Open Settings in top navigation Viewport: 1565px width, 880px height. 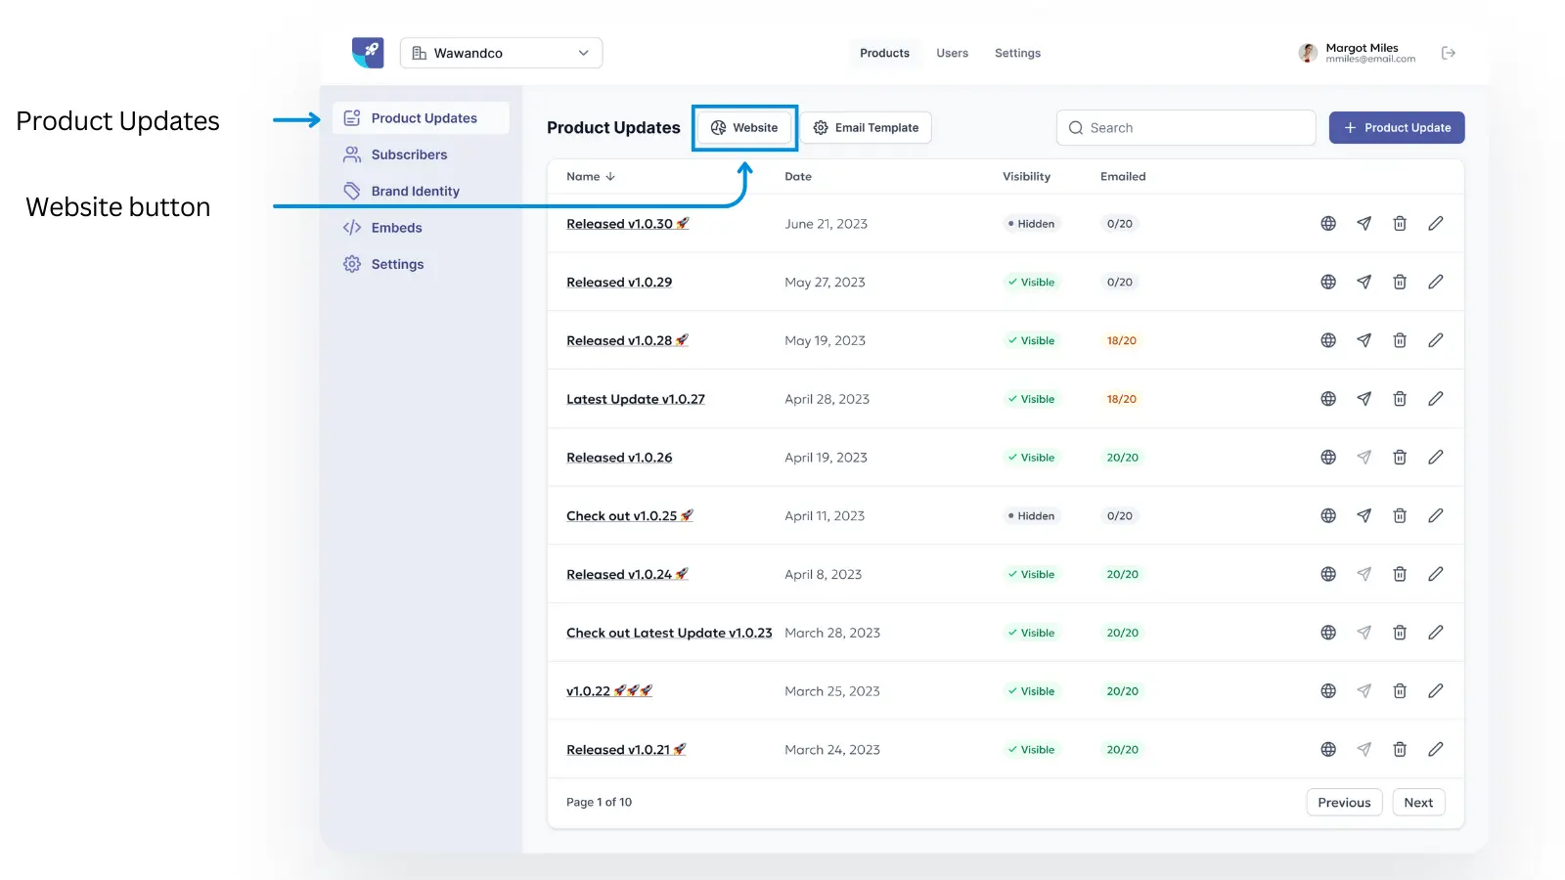tap(1017, 53)
